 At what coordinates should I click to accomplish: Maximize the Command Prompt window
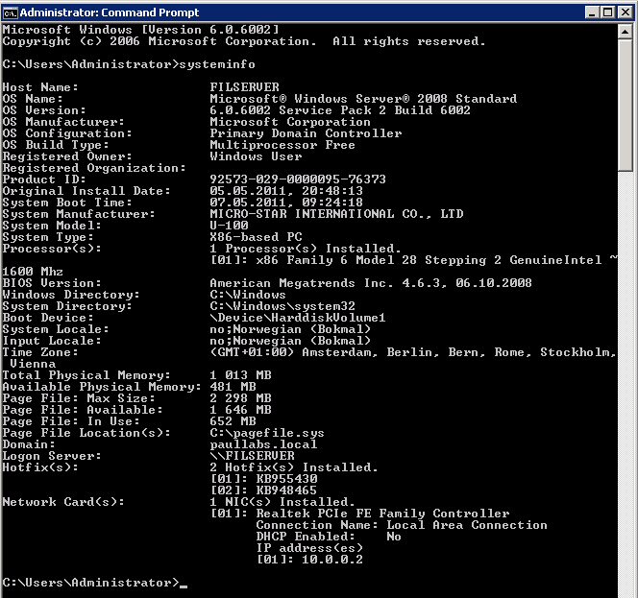coord(608,12)
